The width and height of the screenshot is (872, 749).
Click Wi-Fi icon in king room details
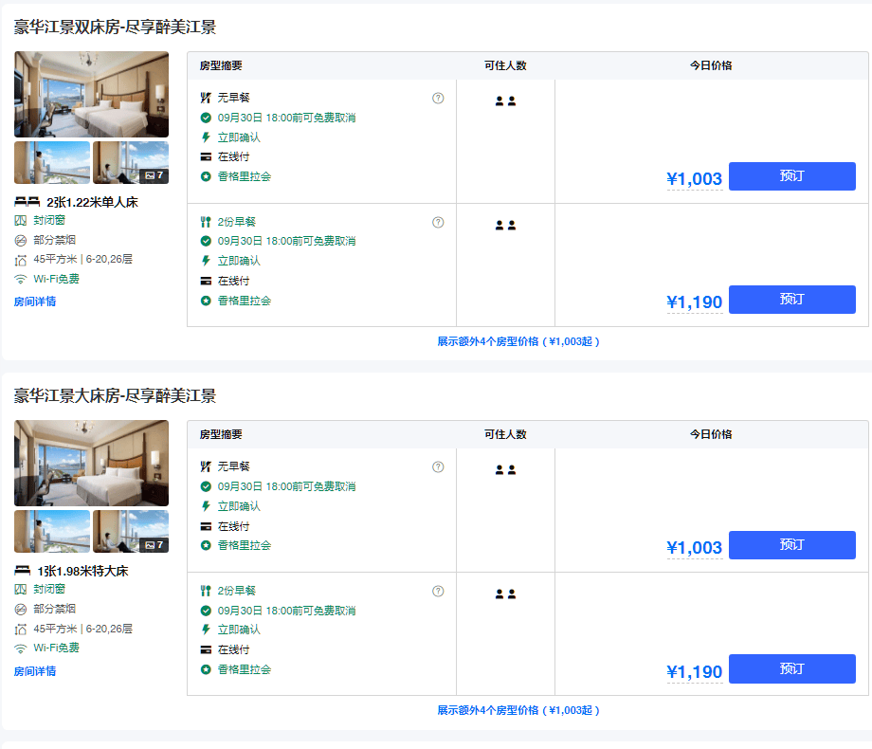coord(21,649)
